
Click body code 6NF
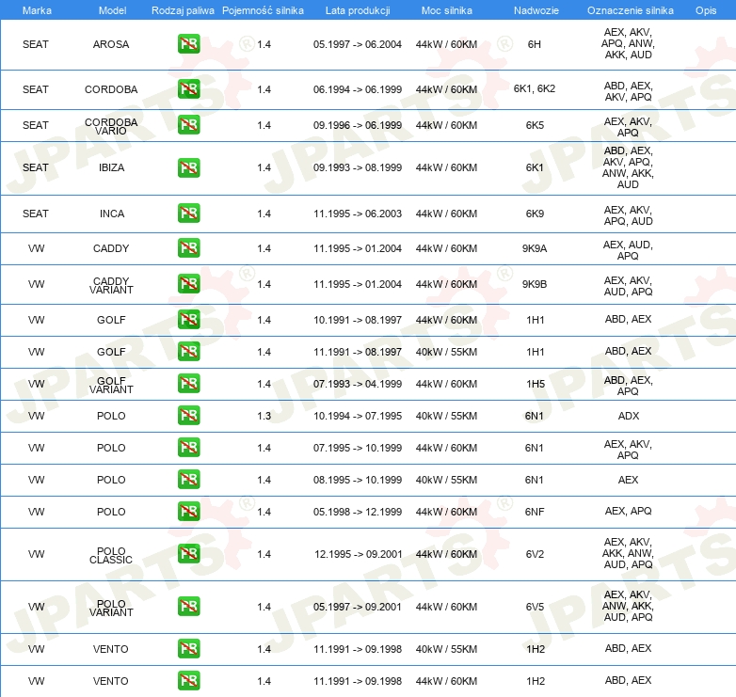point(535,512)
